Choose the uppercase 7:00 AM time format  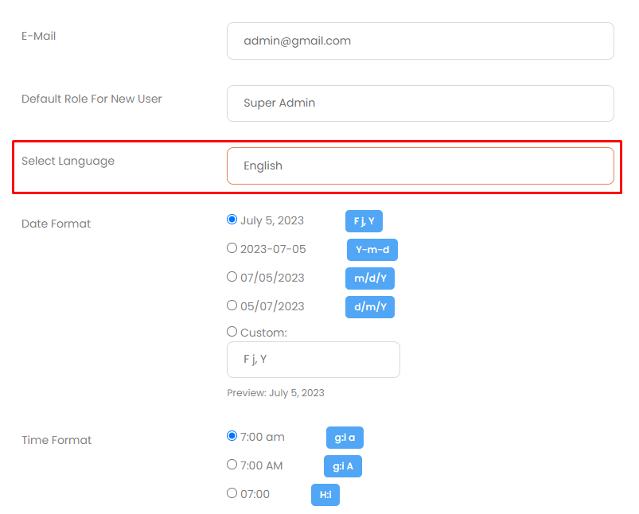232,465
